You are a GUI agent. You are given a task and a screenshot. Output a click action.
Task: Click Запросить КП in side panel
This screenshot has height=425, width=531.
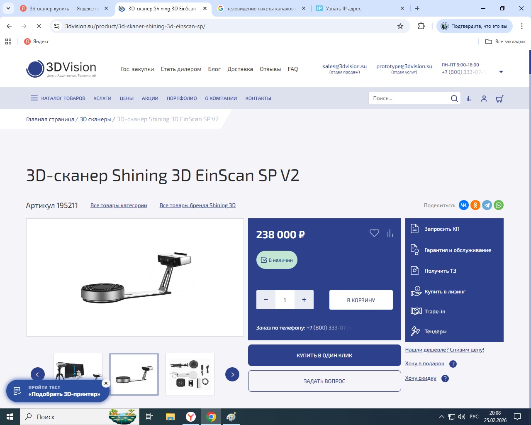[442, 229]
